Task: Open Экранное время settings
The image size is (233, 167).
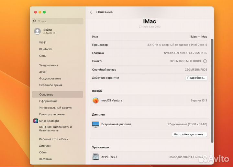Action: (x=58, y=85)
